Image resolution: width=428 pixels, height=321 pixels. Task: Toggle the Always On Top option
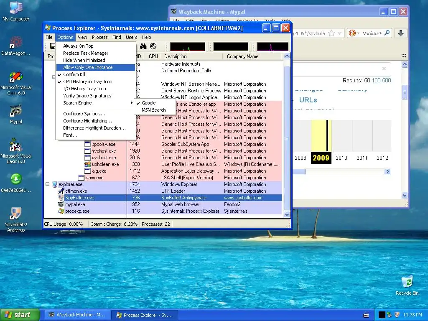coord(96,46)
